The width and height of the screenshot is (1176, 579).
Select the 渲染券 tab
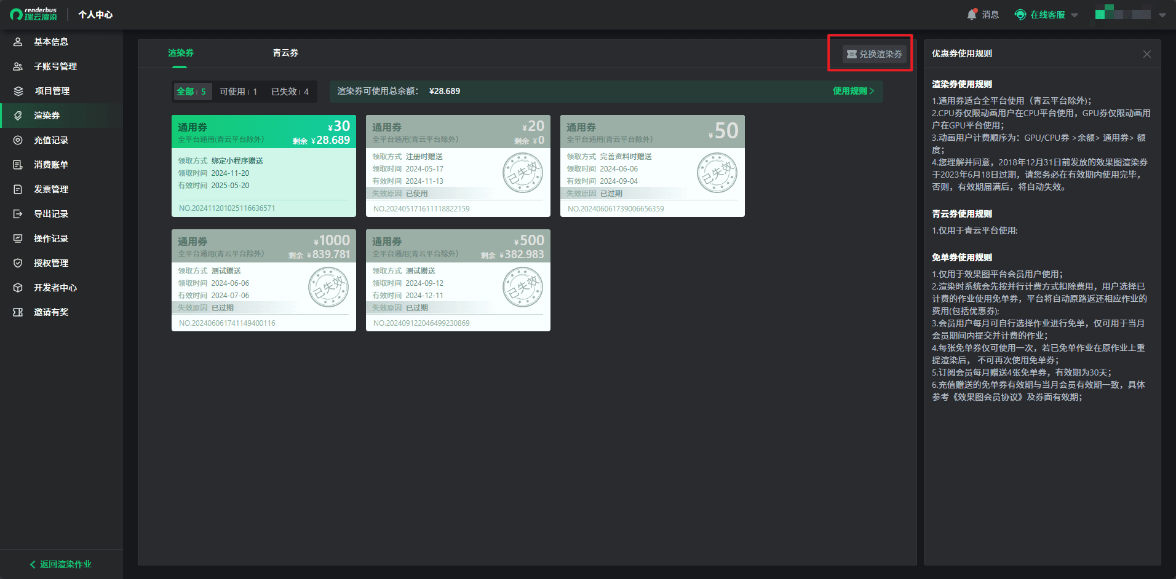(x=181, y=53)
